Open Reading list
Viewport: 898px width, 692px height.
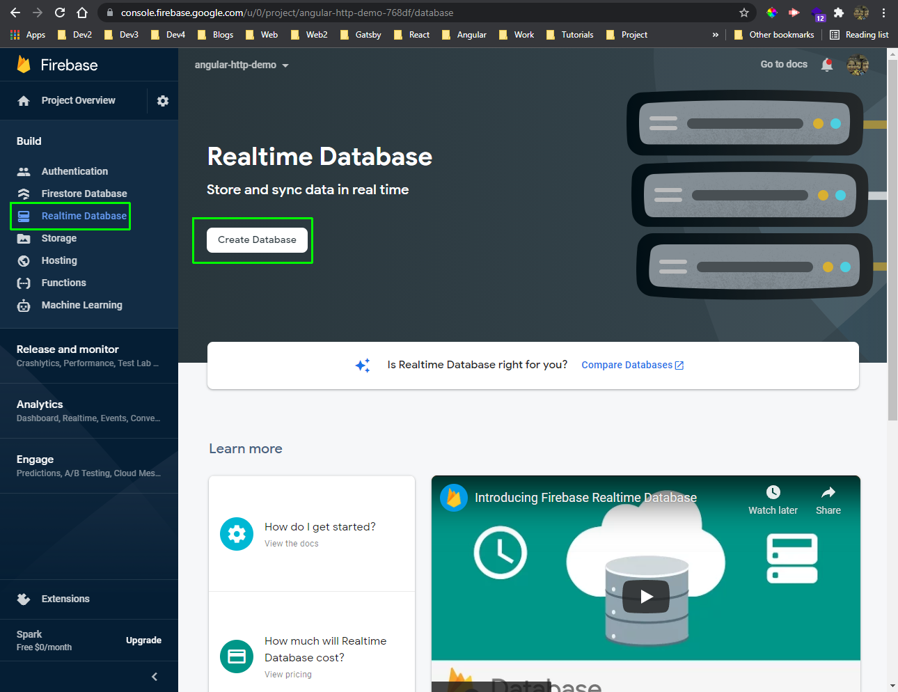pos(859,35)
